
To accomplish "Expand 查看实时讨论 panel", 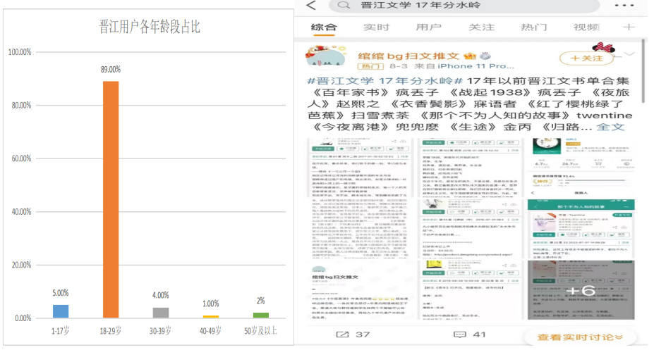I will [x=580, y=337].
